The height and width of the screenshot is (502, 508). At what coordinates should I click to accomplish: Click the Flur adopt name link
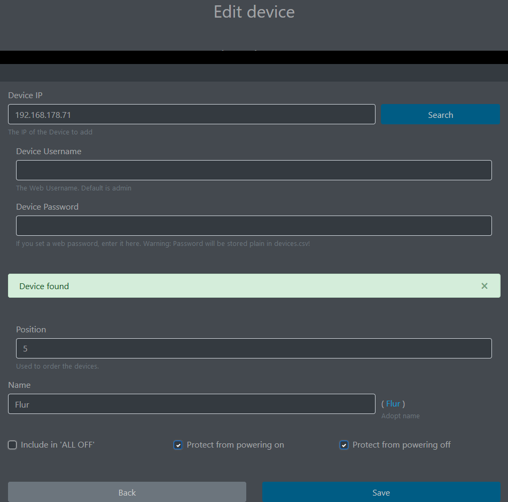tap(394, 404)
